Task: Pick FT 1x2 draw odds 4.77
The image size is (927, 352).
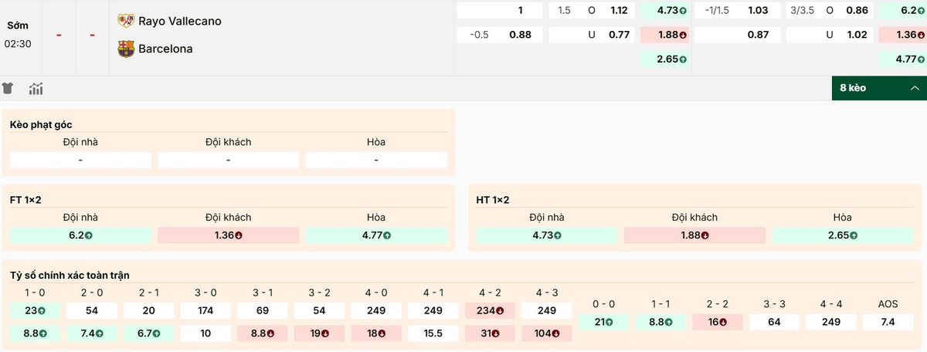Action: [x=376, y=235]
